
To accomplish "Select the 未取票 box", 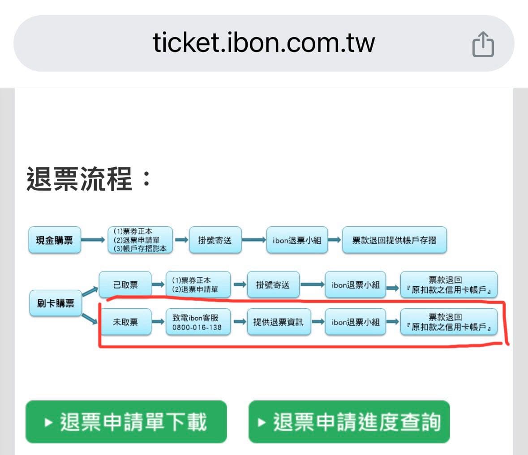I will coord(125,322).
